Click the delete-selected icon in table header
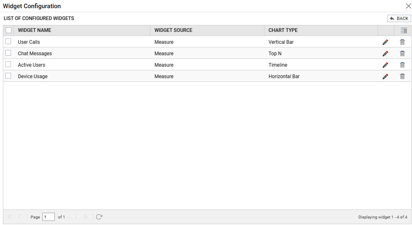 coord(403,31)
